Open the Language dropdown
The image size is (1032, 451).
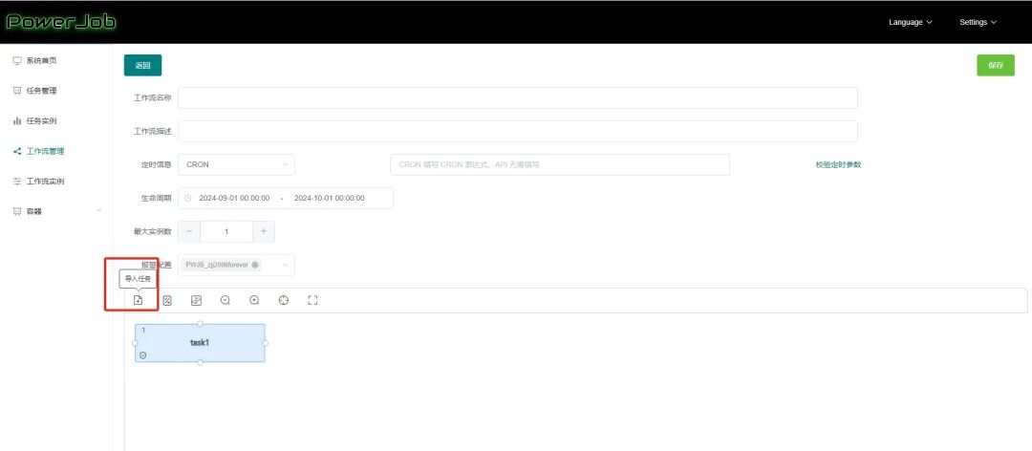[911, 22]
